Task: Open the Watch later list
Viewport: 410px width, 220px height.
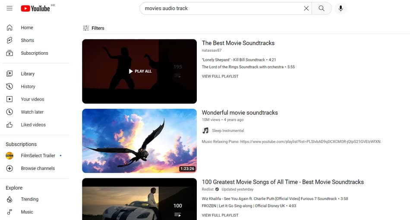Action: 32,112
